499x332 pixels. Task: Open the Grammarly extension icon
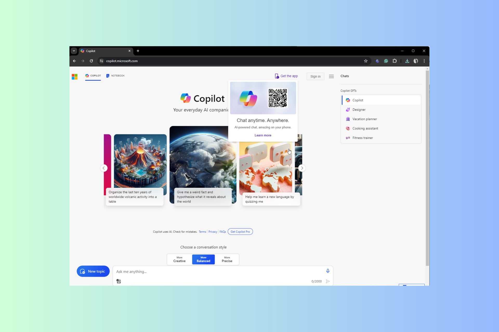(386, 61)
